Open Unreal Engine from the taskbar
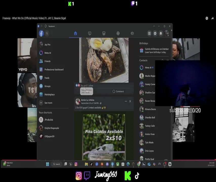Viewport: 216px width, 182px height. tap(71, 164)
